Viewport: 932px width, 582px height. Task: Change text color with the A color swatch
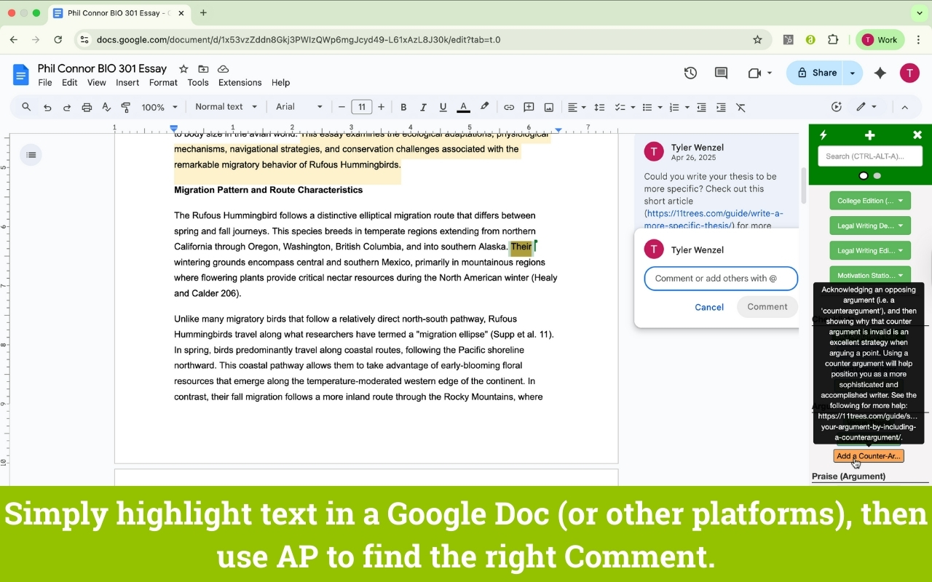coord(463,107)
